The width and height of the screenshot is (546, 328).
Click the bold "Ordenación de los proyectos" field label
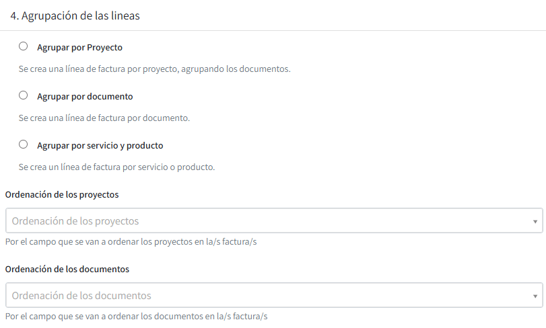tap(62, 194)
